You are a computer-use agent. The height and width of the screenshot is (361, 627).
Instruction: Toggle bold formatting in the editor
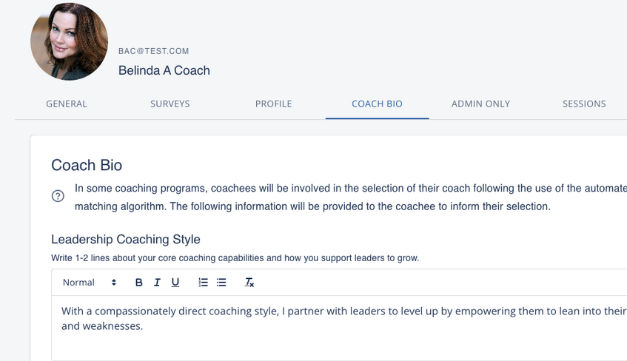pyautogui.click(x=138, y=283)
